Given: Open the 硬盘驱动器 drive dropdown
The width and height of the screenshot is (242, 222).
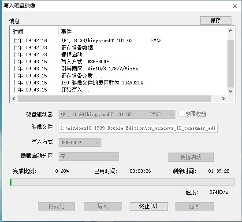Looking at the screenshot, I should (117, 114).
